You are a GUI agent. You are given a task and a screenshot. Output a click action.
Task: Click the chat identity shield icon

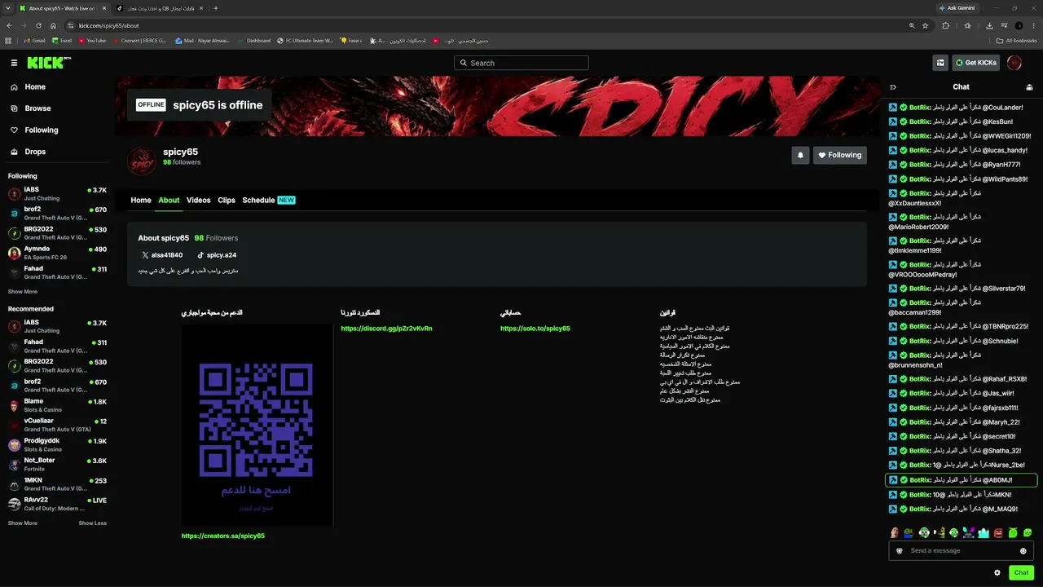point(900,551)
